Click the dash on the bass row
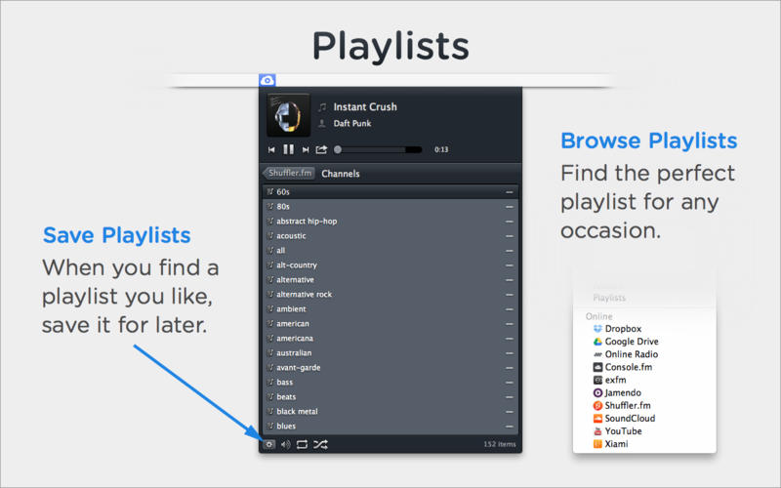This screenshot has width=781, height=488. [x=509, y=383]
